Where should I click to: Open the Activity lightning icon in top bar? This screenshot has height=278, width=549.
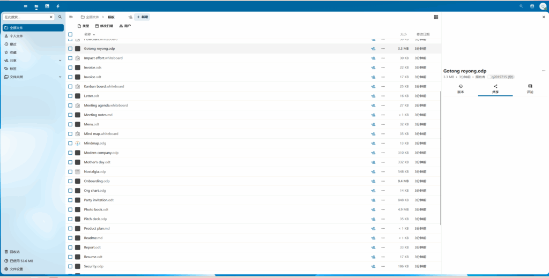(x=58, y=6)
